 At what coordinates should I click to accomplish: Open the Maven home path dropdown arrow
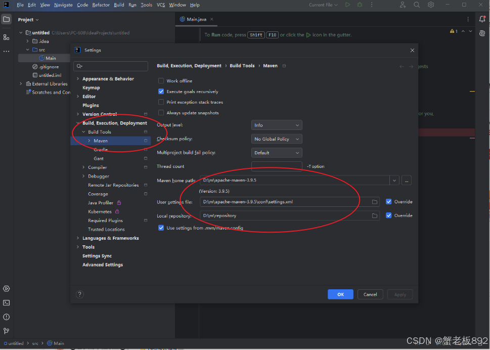[394, 181]
